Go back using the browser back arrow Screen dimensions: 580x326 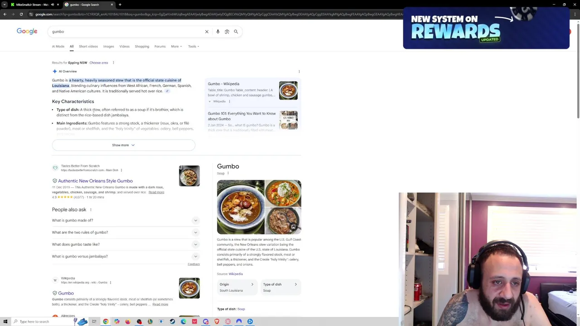[5, 14]
